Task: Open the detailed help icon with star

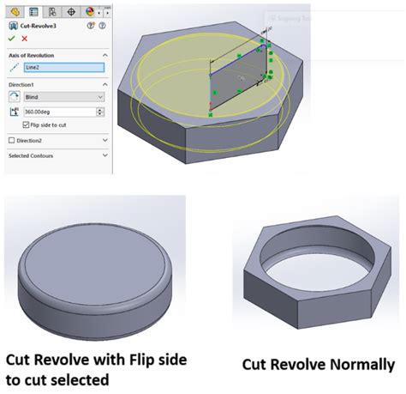Action: [91, 26]
